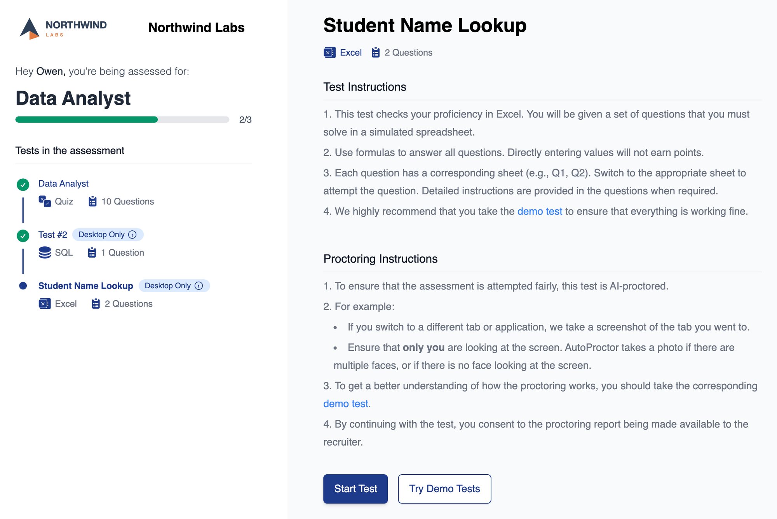Open the demo test link in Test Instructions
Viewport: 777px width, 519px height.
[540, 211]
